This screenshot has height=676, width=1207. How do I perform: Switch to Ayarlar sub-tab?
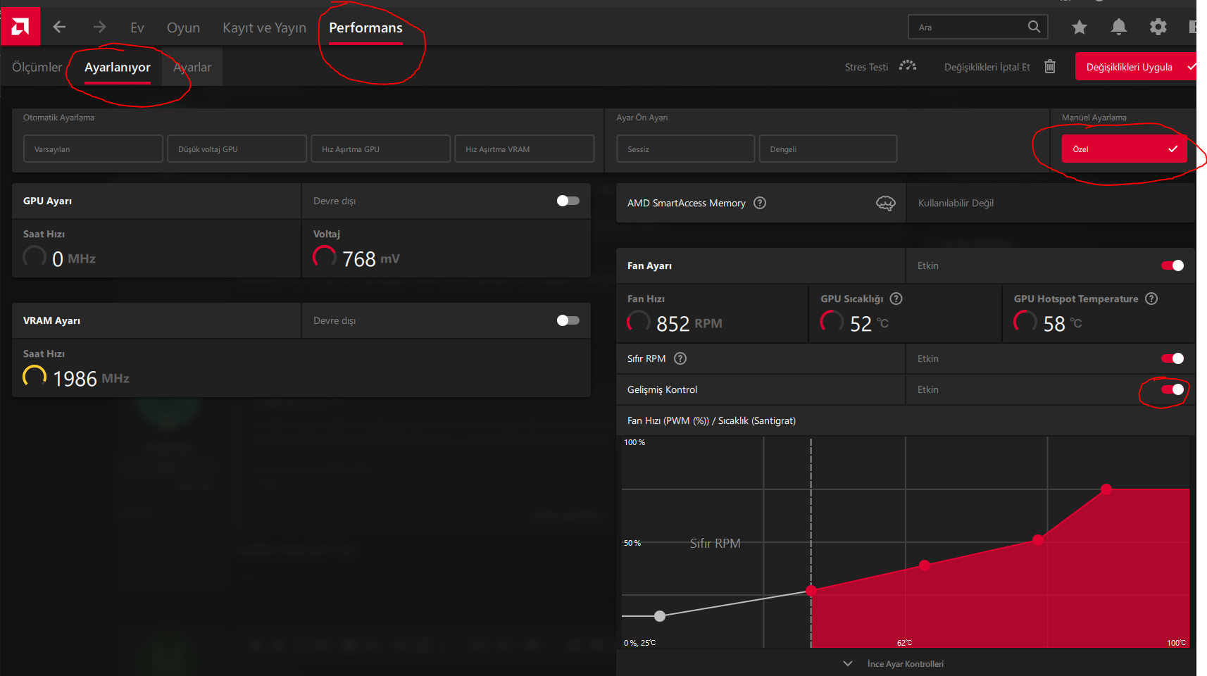(x=192, y=67)
